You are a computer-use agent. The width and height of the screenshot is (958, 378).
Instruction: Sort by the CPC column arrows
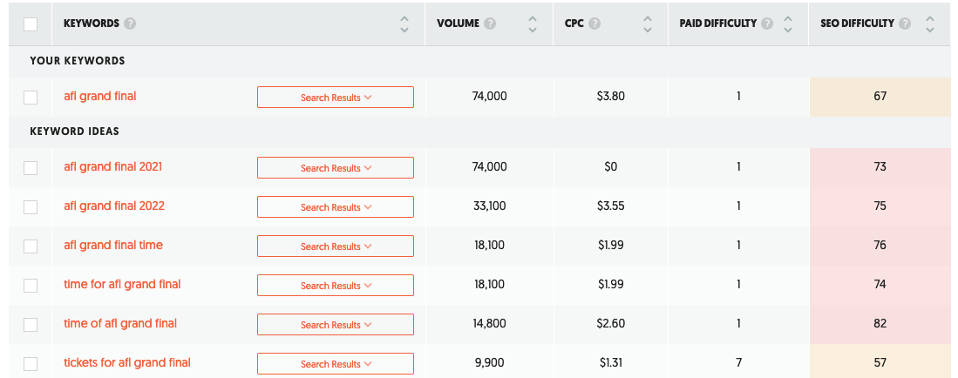point(647,24)
